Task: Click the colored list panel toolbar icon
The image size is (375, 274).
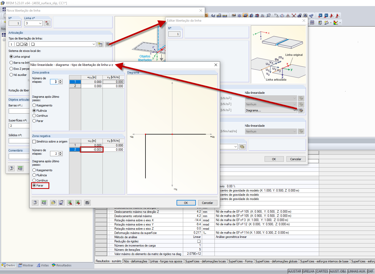Action: pos(320,23)
